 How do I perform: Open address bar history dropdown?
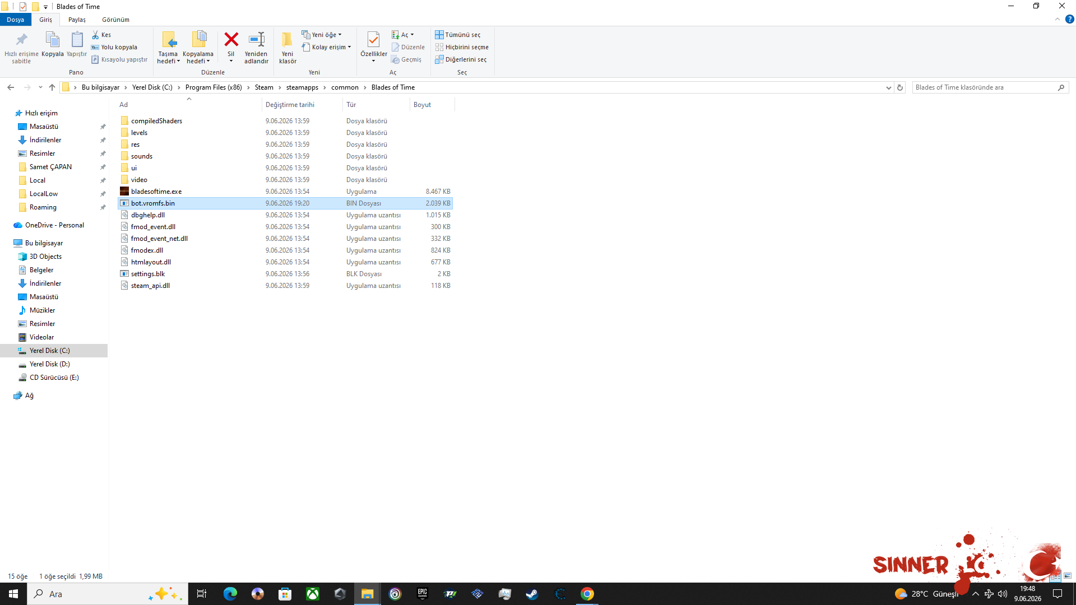click(x=888, y=87)
